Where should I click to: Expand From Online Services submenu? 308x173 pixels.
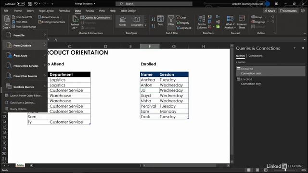tap(25, 66)
